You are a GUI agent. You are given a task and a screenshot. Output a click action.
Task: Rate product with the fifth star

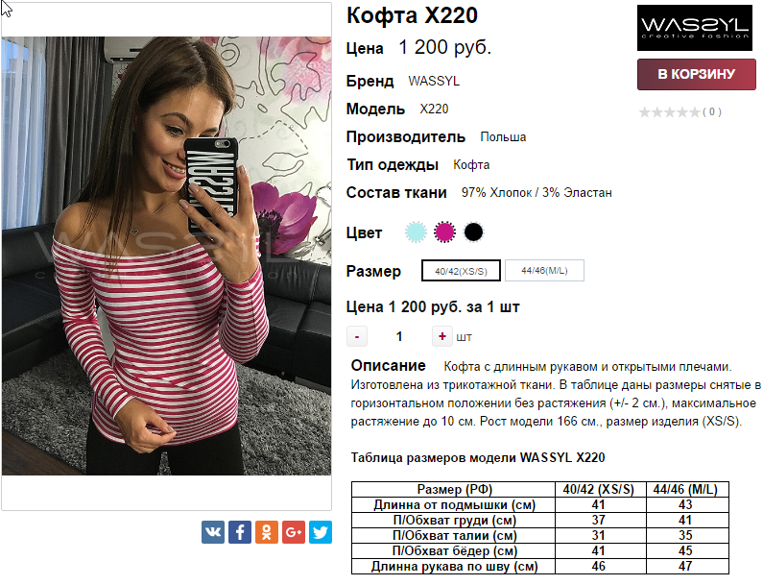click(x=695, y=112)
